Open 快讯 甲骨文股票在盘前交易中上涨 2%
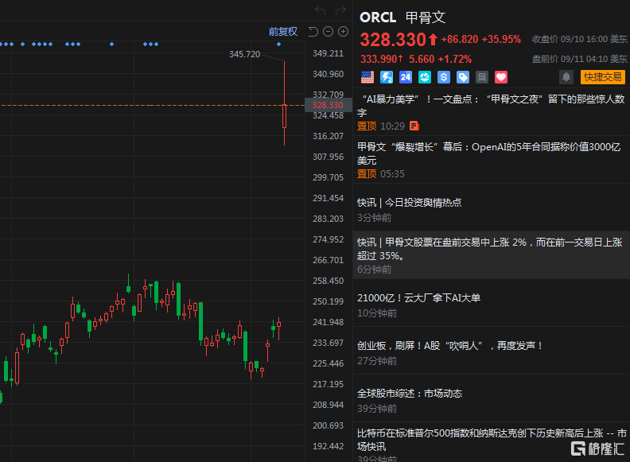 pyautogui.click(x=492, y=255)
